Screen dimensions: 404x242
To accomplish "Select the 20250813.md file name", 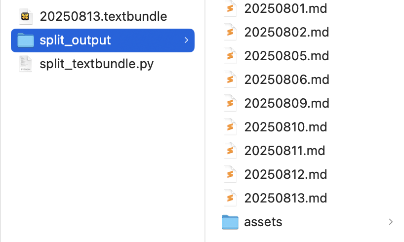I will [285, 198].
